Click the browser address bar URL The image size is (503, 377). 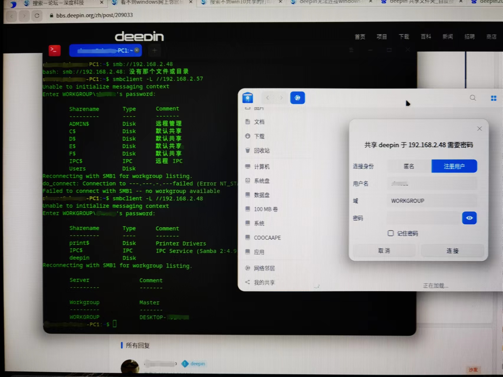tap(94, 15)
